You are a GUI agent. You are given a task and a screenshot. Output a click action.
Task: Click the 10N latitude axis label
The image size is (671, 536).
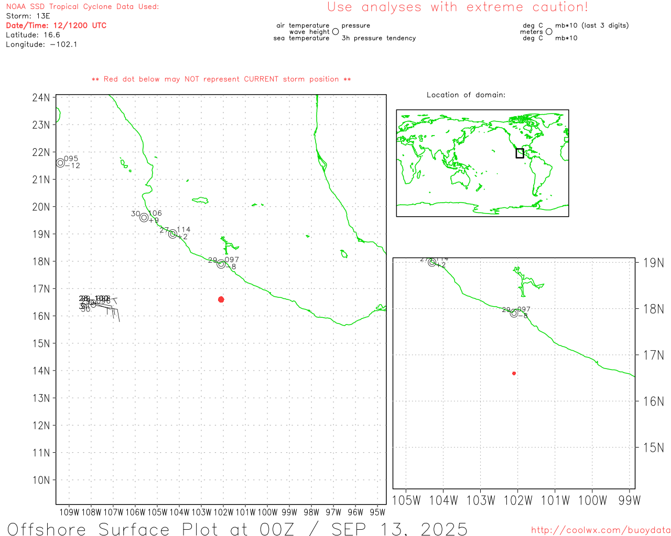click(x=41, y=481)
